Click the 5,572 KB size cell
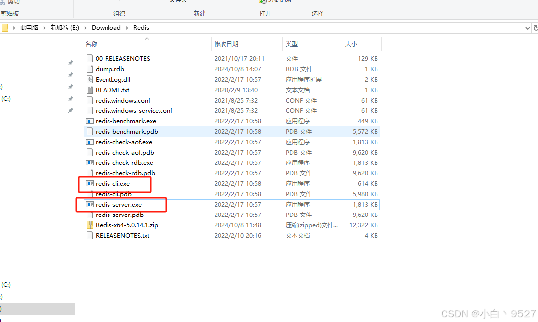This screenshot has width=538, height=322. click(365, 131)
